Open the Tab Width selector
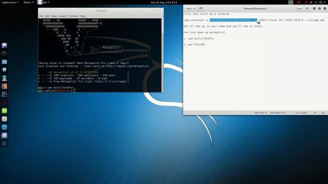The image size is (328, 184). point(277,112)
